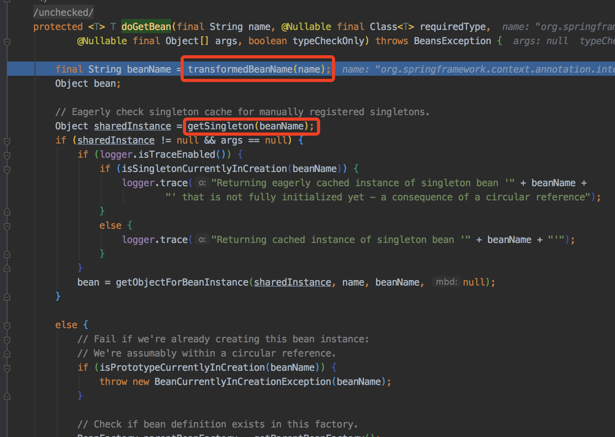Fold the isPrototypeCurrentlyInCreation if block
The image size is (615, 437).
coord(7,368)
